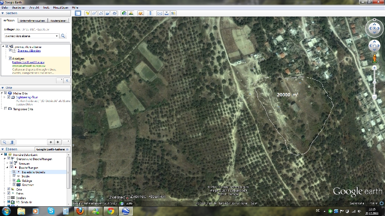Toggle the sidebar panel toolbar button
This screenshot has width=385, height=216.
[x=78, y=13]
